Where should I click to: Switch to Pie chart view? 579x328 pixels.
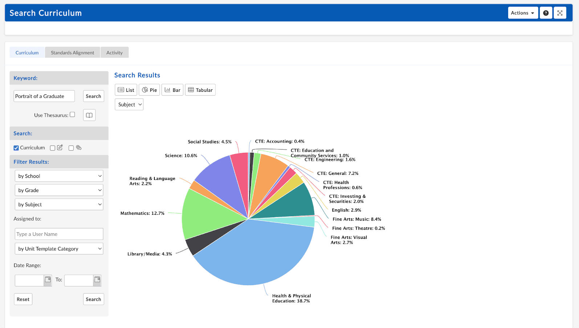coord(149,90)
